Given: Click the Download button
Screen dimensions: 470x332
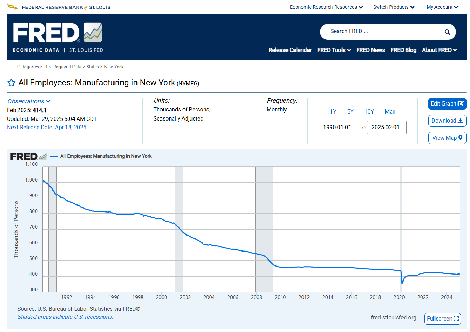Looking at the screenshot, I should click(x=447, y=121).
